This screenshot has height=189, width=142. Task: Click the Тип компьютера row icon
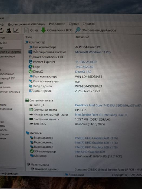pyautogui.click(x=31, y=47)
